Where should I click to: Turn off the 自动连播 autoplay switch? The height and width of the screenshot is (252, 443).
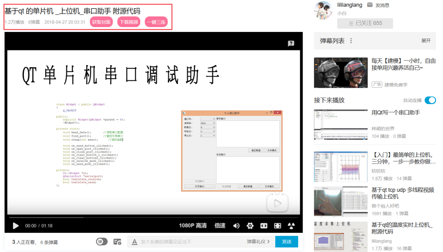(x=430, y=100)
